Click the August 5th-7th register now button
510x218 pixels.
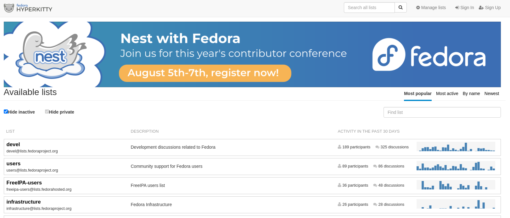click(x=205, y=73)
